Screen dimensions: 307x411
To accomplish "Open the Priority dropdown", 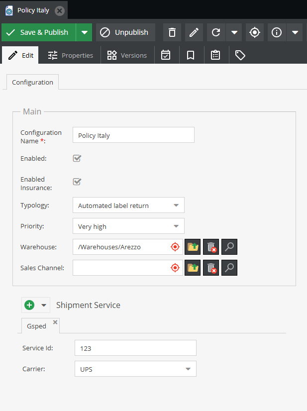I will (128, 226).
